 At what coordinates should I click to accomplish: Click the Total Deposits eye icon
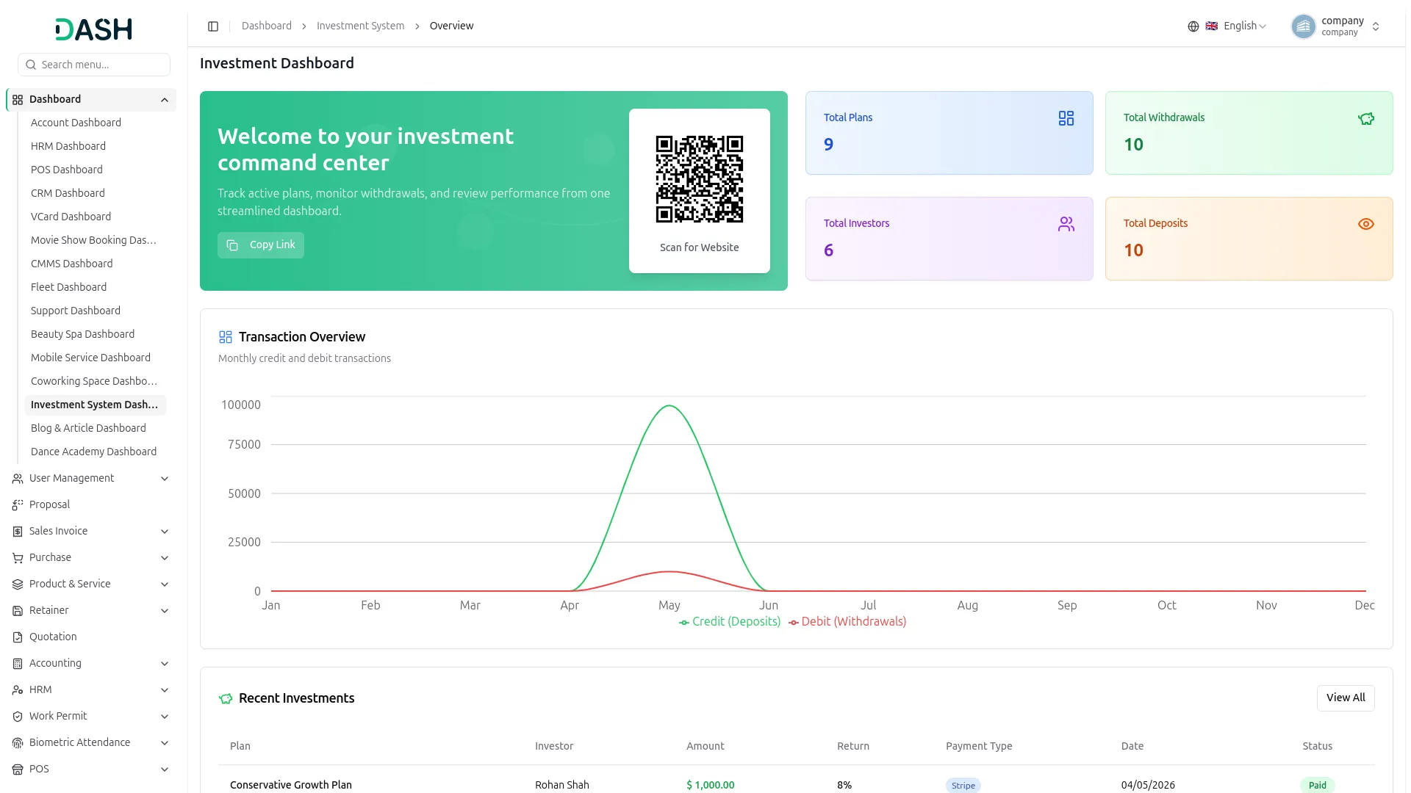[x=1366, y=224]
